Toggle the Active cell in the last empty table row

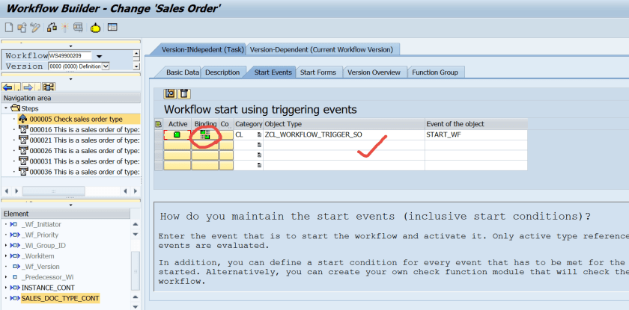coord(177,165)
